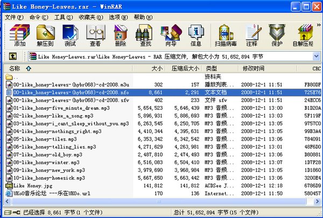Click icon of 01-like_honey-five_minute_dream.mp3

(9, 108)
